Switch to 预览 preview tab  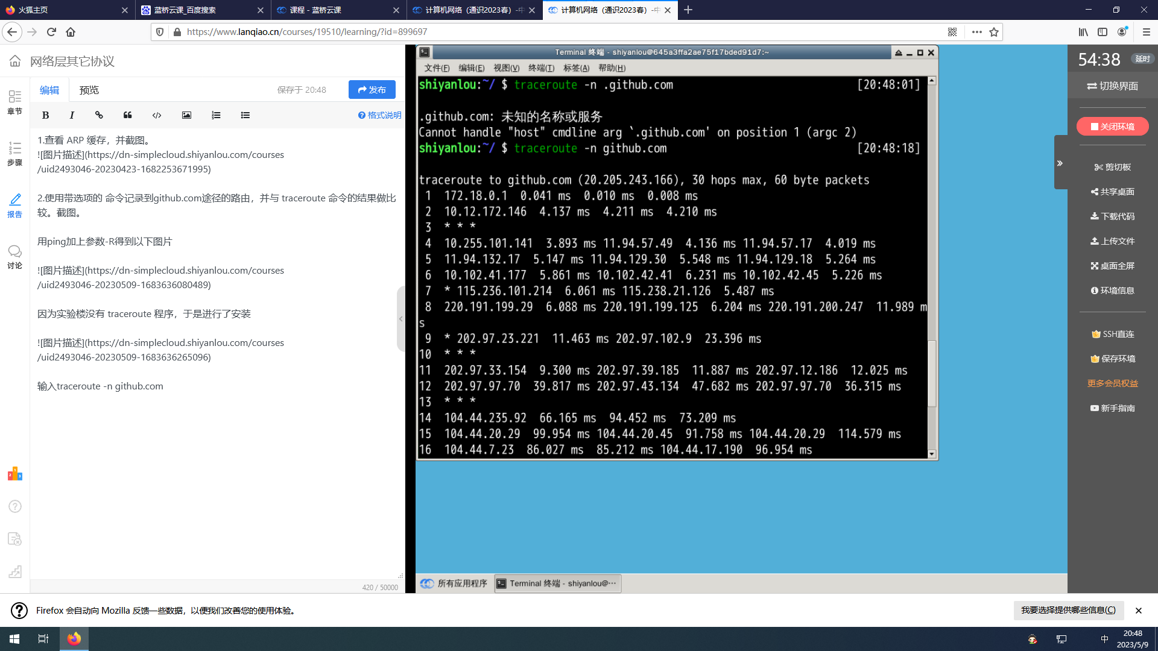[89, 90]
